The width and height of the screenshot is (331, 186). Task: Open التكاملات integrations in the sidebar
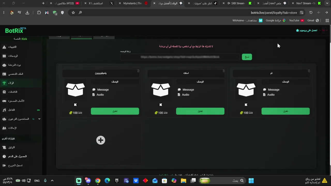coord(21,92)
